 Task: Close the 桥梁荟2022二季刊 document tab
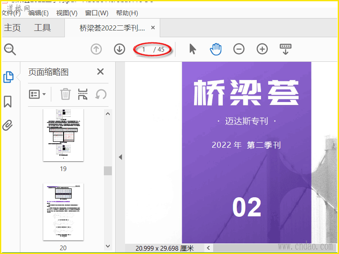[x=153, y=28]
